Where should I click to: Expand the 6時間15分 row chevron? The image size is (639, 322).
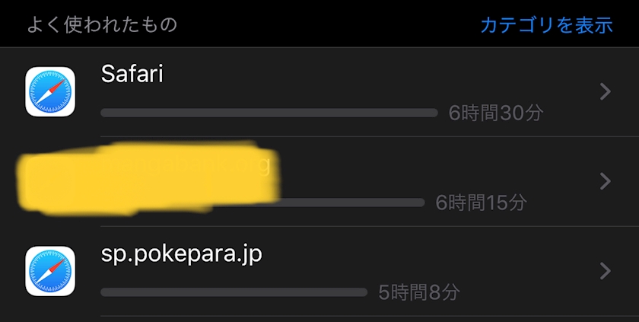tap(606, 181)
